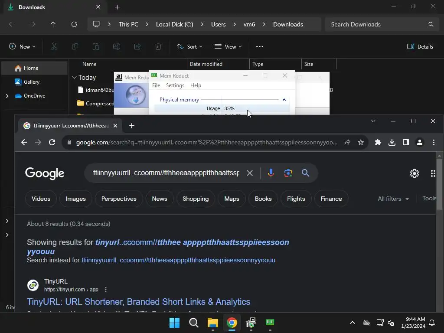The image size is (444, 333).
Task: Click the Paste icon in Explorer toolbar
Action: [96, 46]
